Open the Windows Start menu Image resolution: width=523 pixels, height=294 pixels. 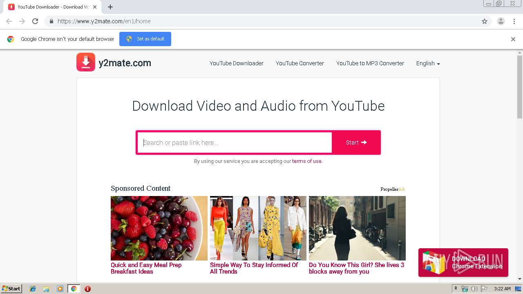[x=11, y=288]
